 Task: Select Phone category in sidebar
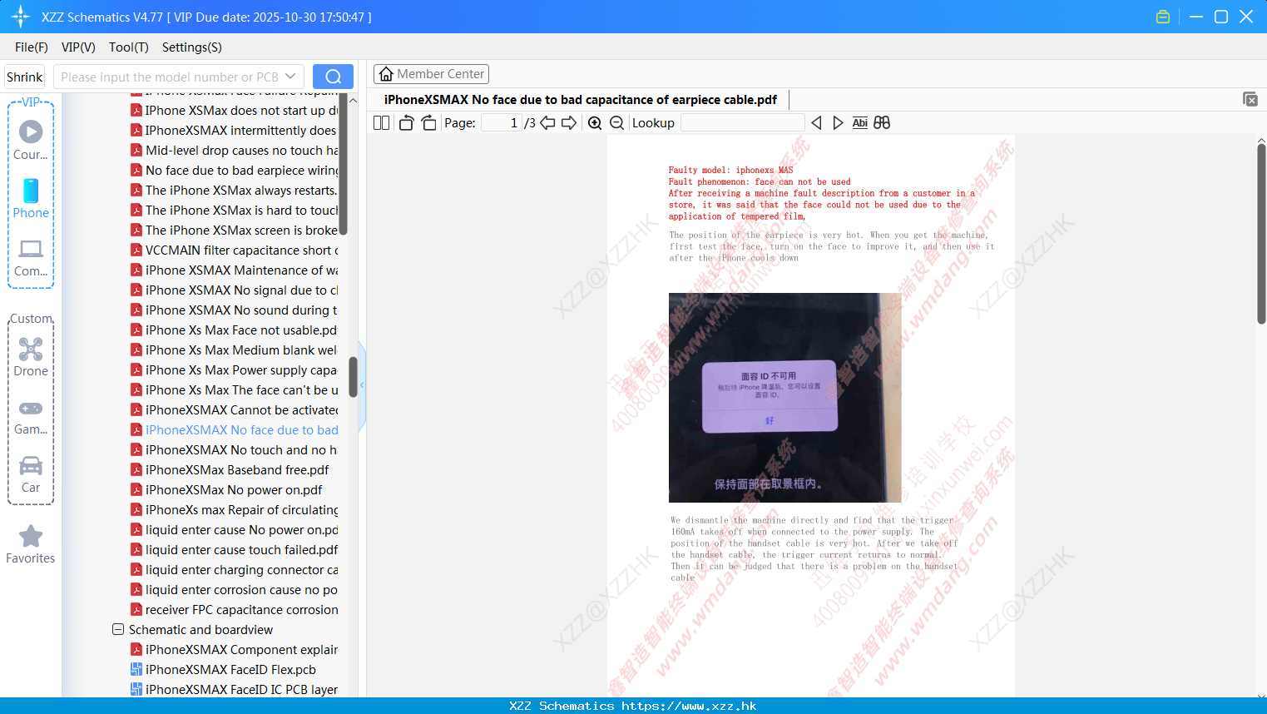point(31,198)
